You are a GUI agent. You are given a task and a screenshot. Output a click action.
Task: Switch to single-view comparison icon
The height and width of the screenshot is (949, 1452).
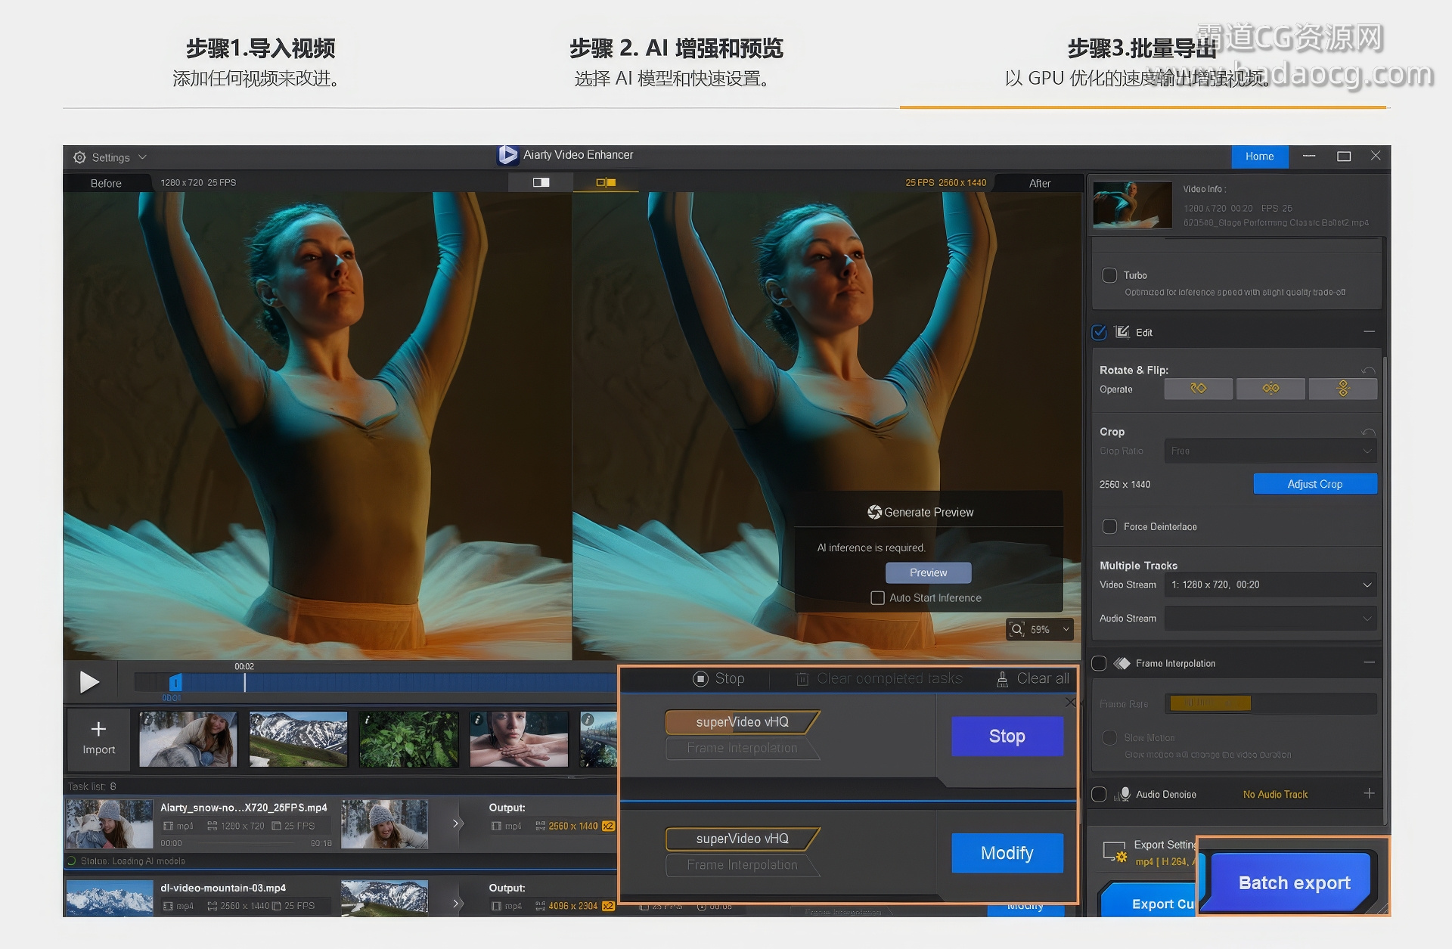pos(541,182)
